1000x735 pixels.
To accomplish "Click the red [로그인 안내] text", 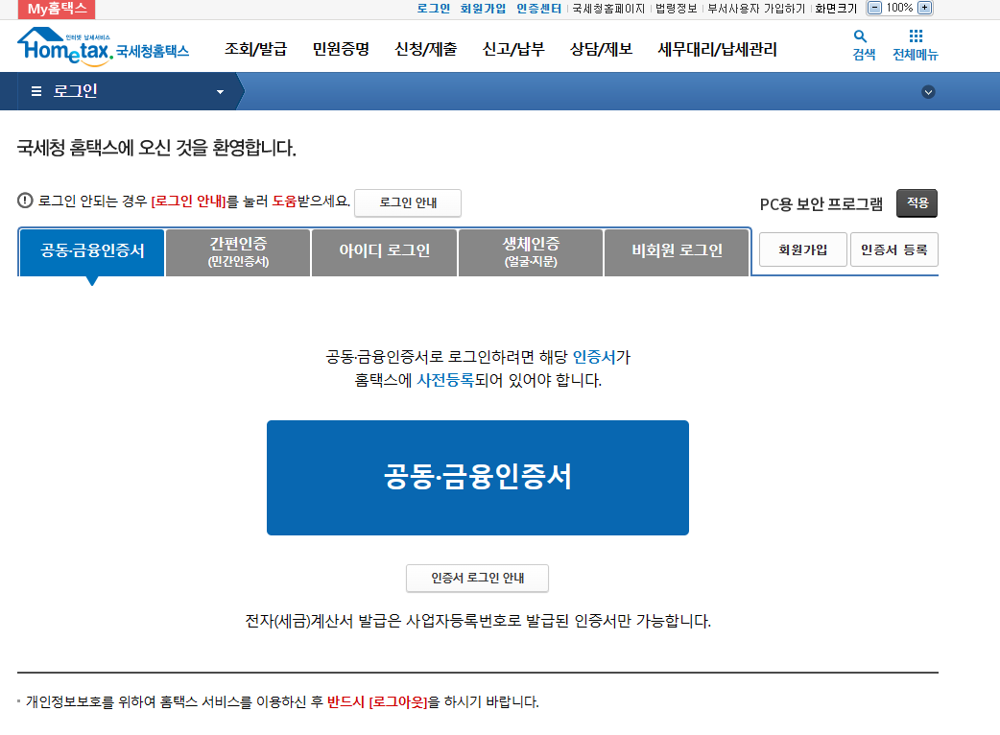I will (188, 202).
